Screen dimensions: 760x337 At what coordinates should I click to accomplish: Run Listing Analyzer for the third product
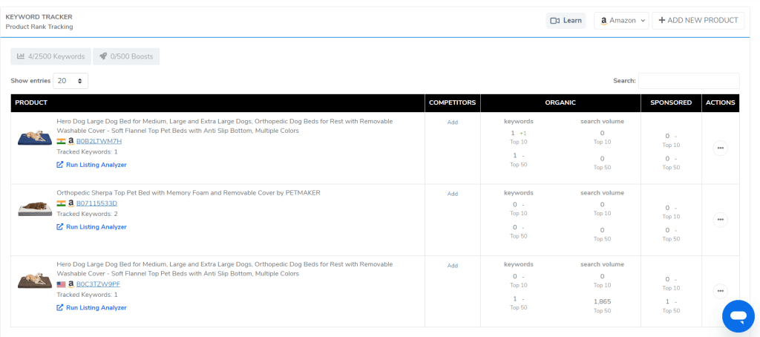tap(91, 307)
